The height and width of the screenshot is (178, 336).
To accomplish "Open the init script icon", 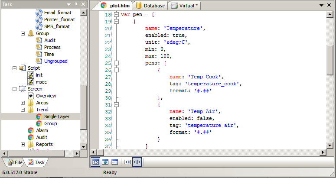I will point(31,75).
